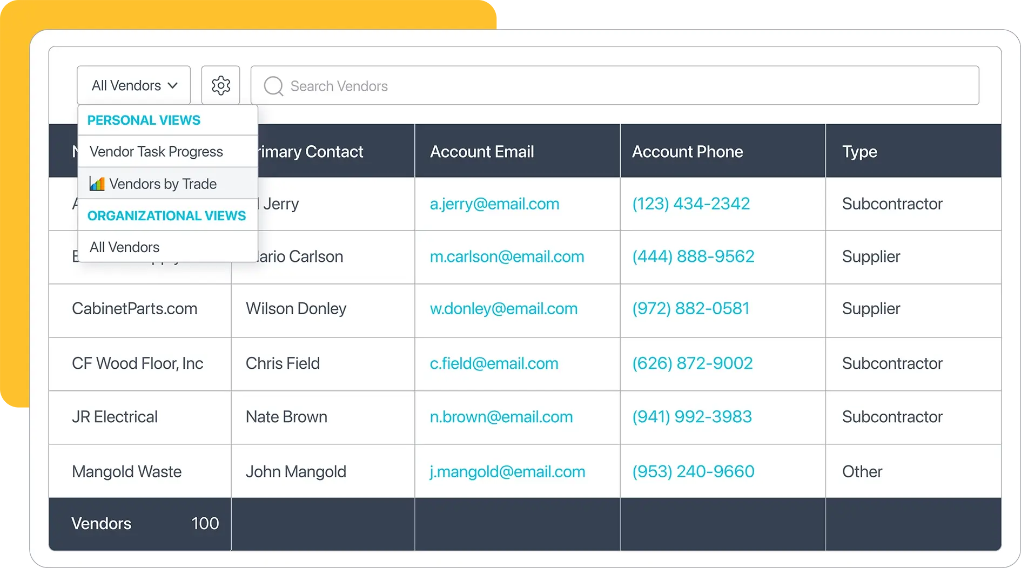Click the magnifying glass search icon
The width and height of the screenshot is (1021, 568).
273,86
